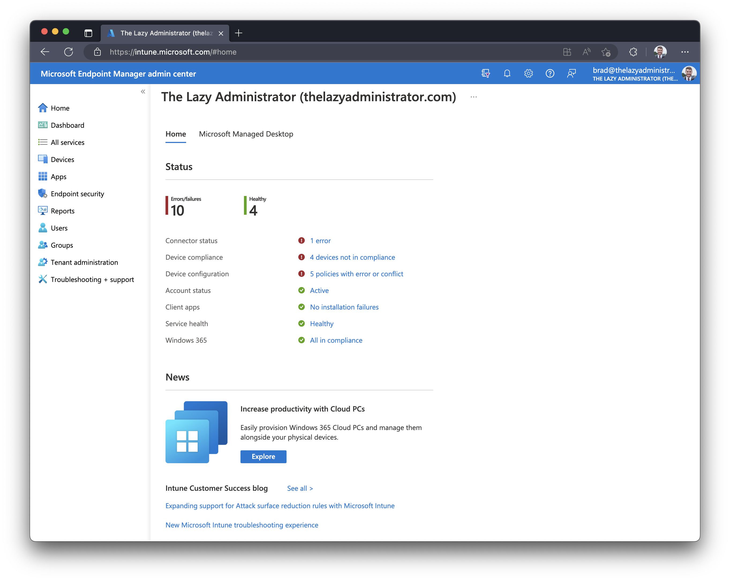Open the Apps management panel
Screen dimensions: 730x581
click(x=58, y=176)
